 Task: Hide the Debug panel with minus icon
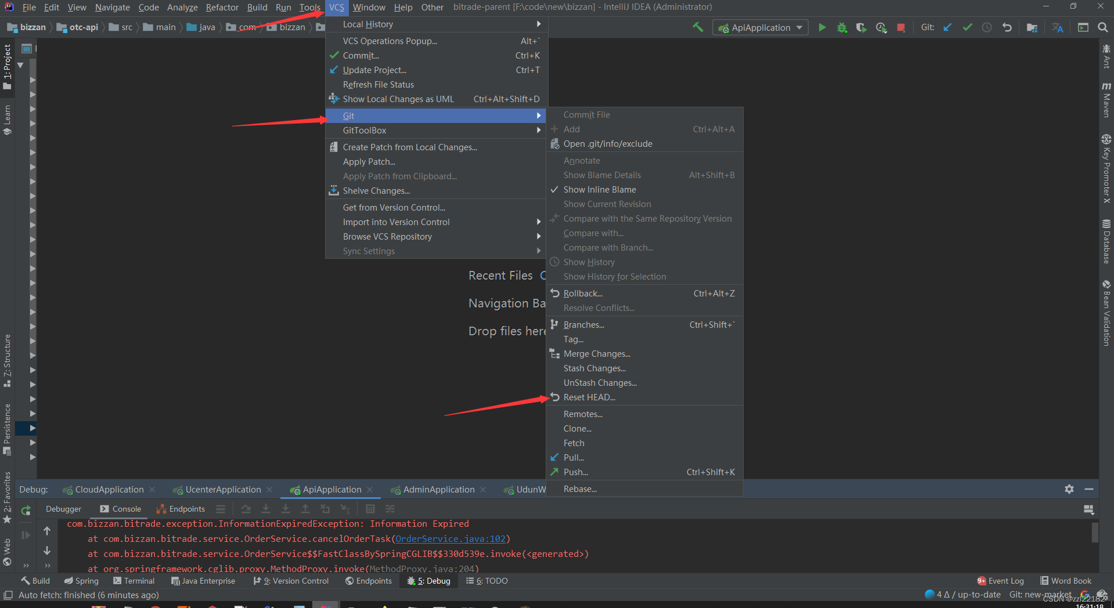(1089, 489)
